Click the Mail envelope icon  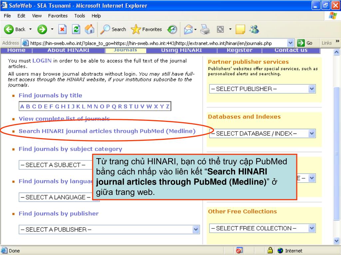click(x=188, y=29)
